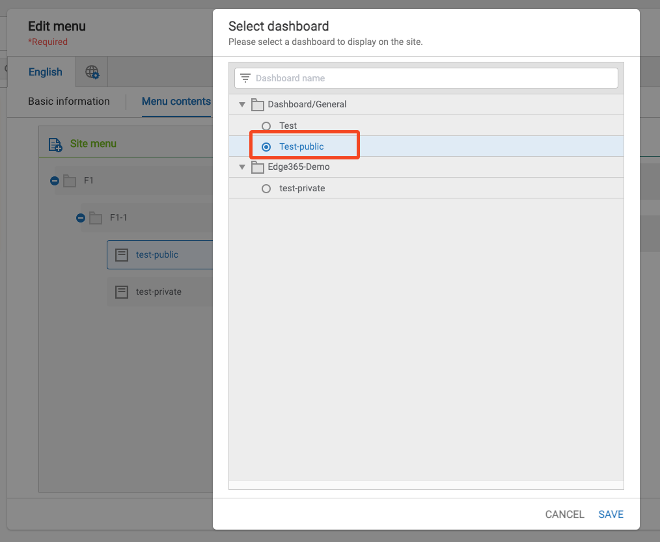Viewport: 660px width, 542px height.
Task: Click the Site menu add-page icon
Action: [x=55, y=144]
